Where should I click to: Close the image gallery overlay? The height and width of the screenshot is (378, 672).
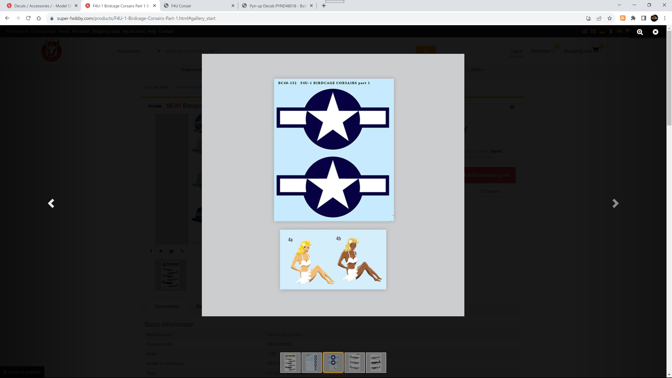pos(655,32)
